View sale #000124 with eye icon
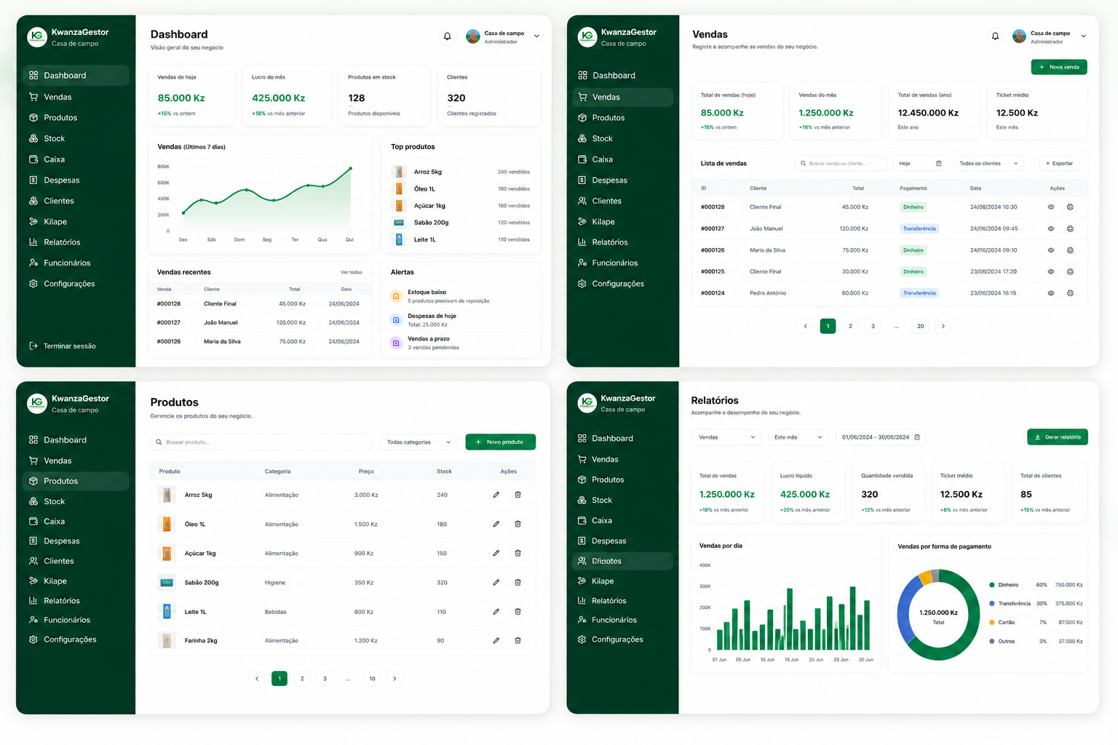The width and height of the screenshot is (1118, 745). (1050, 293)
